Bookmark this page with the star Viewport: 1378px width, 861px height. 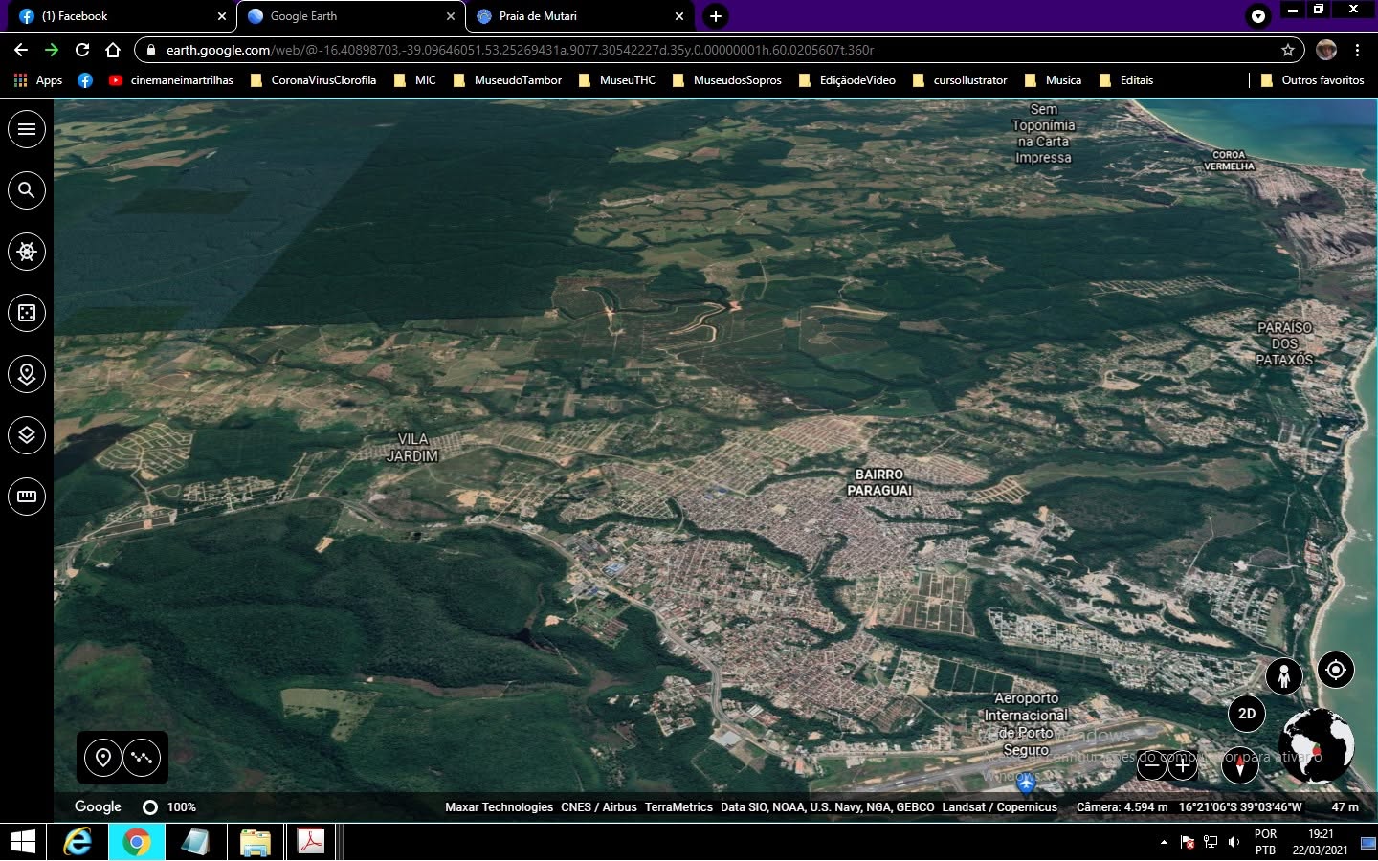click(1288, 50)
